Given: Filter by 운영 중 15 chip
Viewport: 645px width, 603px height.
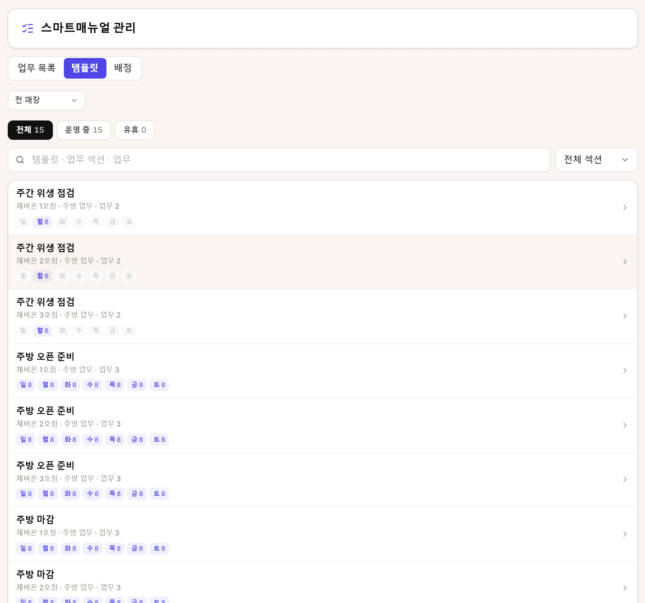Looking at the screenshot, I should point(84,130).
